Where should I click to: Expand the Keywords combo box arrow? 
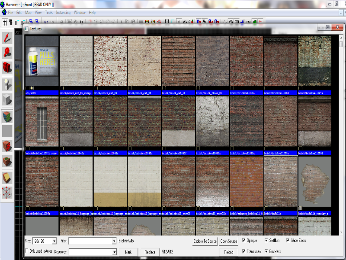(x=114, y=252)
